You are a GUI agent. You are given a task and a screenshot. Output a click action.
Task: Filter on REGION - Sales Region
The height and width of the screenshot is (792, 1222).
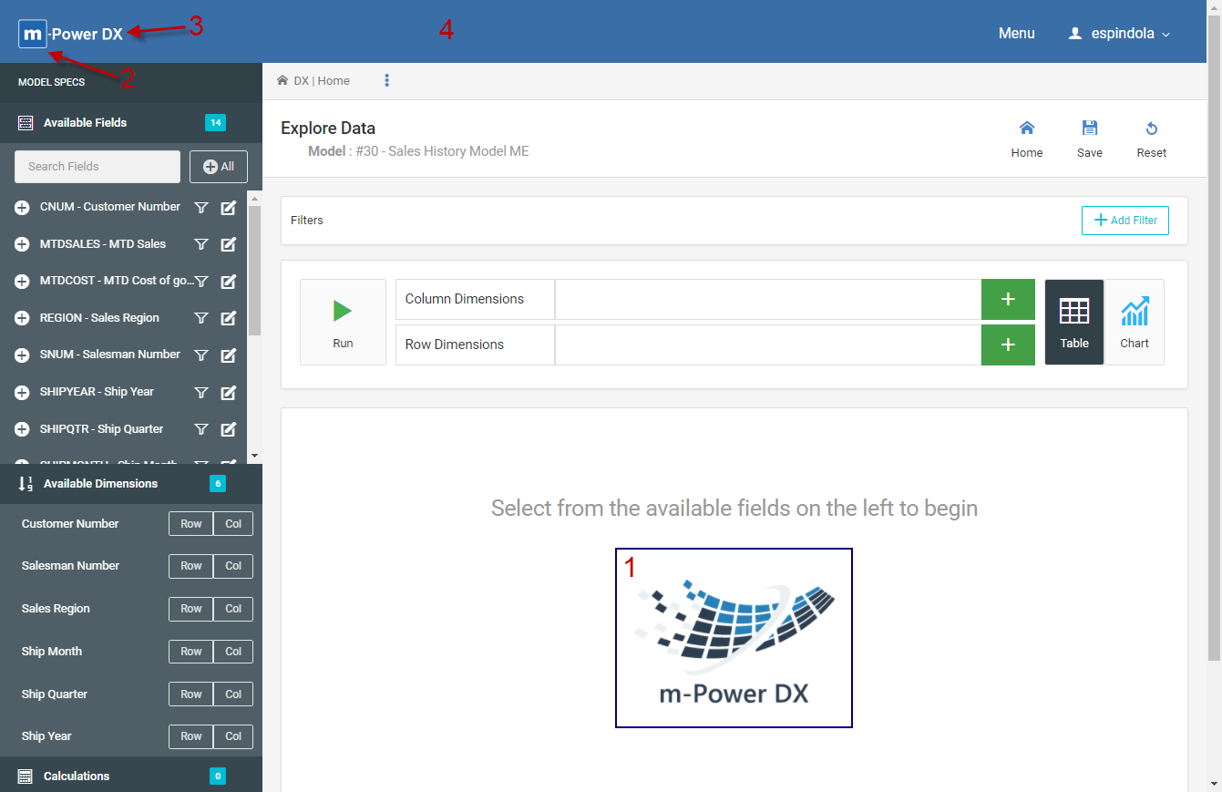coord(202,318)
